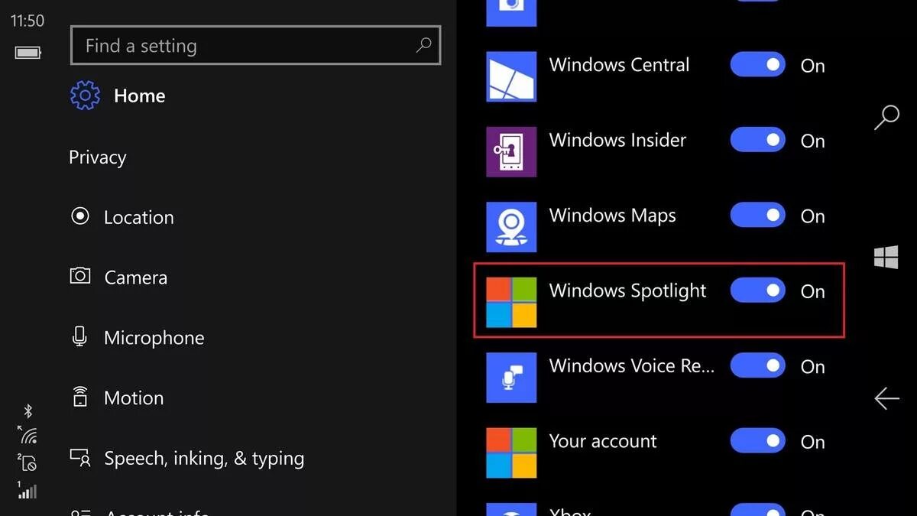Click the magnifier icon in Find a setting
This screenshot has height=516, width=917.
click(423, 45)
